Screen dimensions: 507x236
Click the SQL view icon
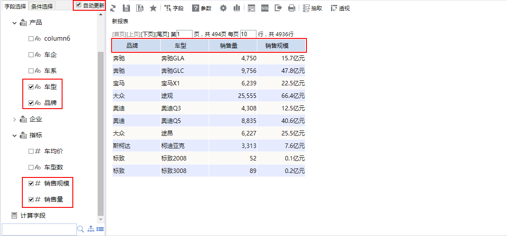pos(265,8)
